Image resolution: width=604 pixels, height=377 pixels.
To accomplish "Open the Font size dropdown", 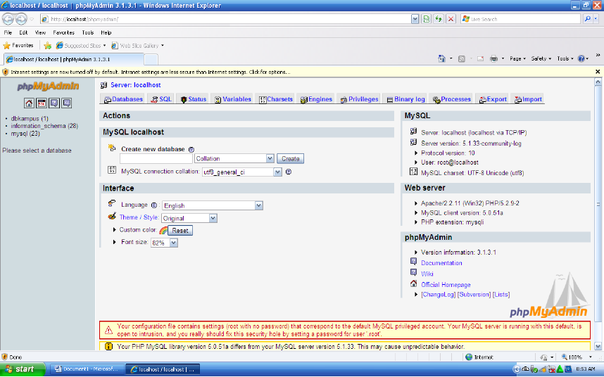I will tap(164, 243).
